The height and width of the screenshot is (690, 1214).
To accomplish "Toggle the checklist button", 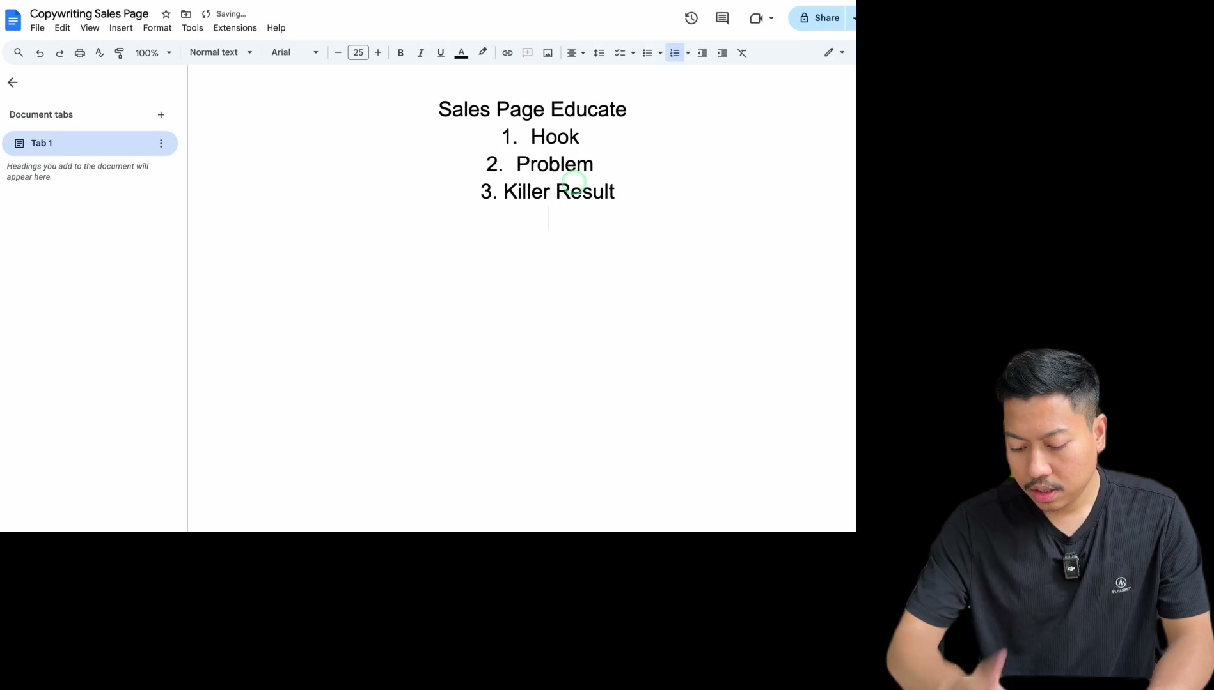I will (620, 52).
